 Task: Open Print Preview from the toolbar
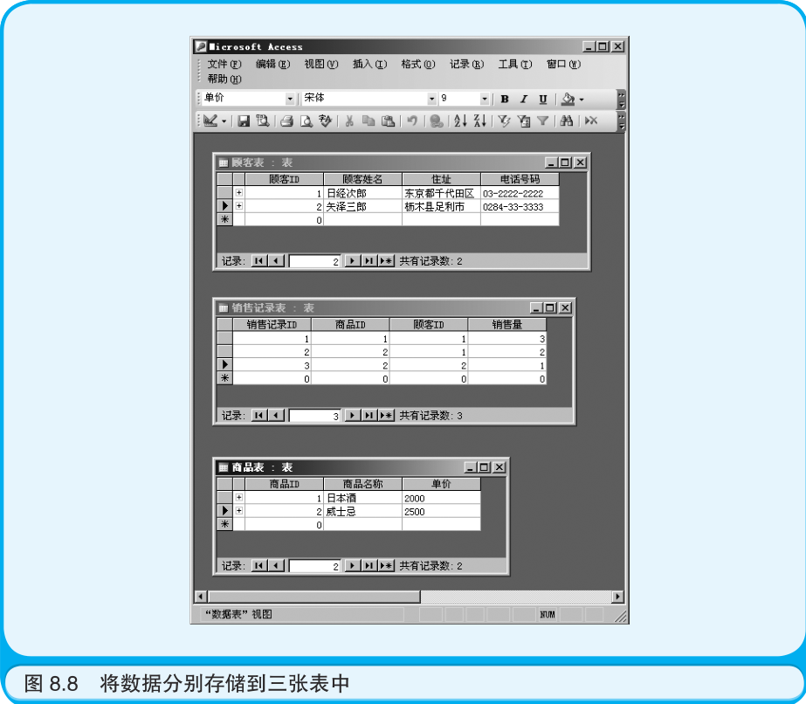(x=307, y=121)
